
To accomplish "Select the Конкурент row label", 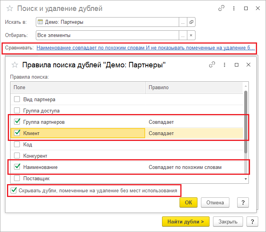I will coord(35,156).
